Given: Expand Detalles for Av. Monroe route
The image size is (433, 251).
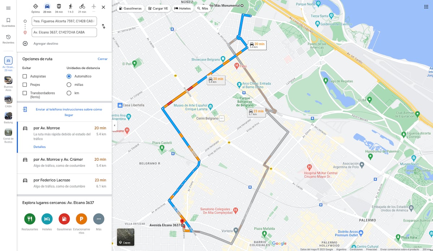Looking at the screenshot, I should (40, 147).
